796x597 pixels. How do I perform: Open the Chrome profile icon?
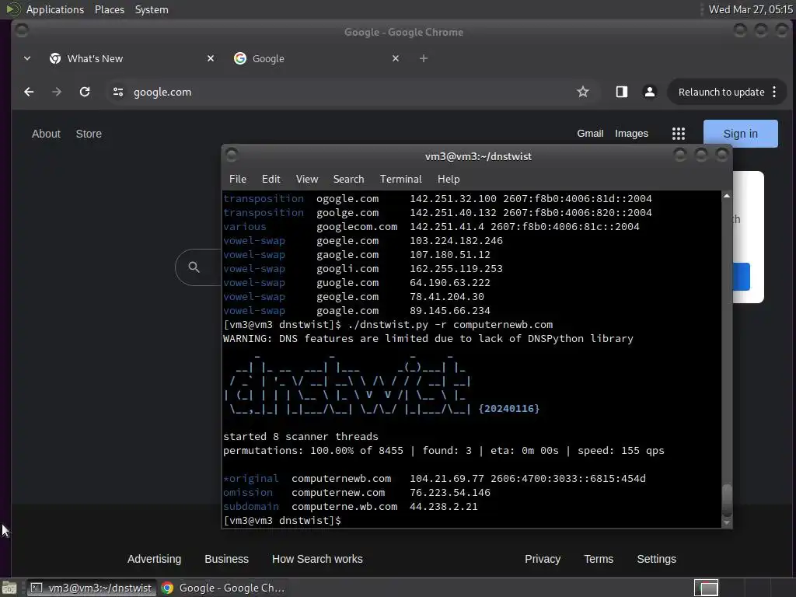click(x=649, y=92)
